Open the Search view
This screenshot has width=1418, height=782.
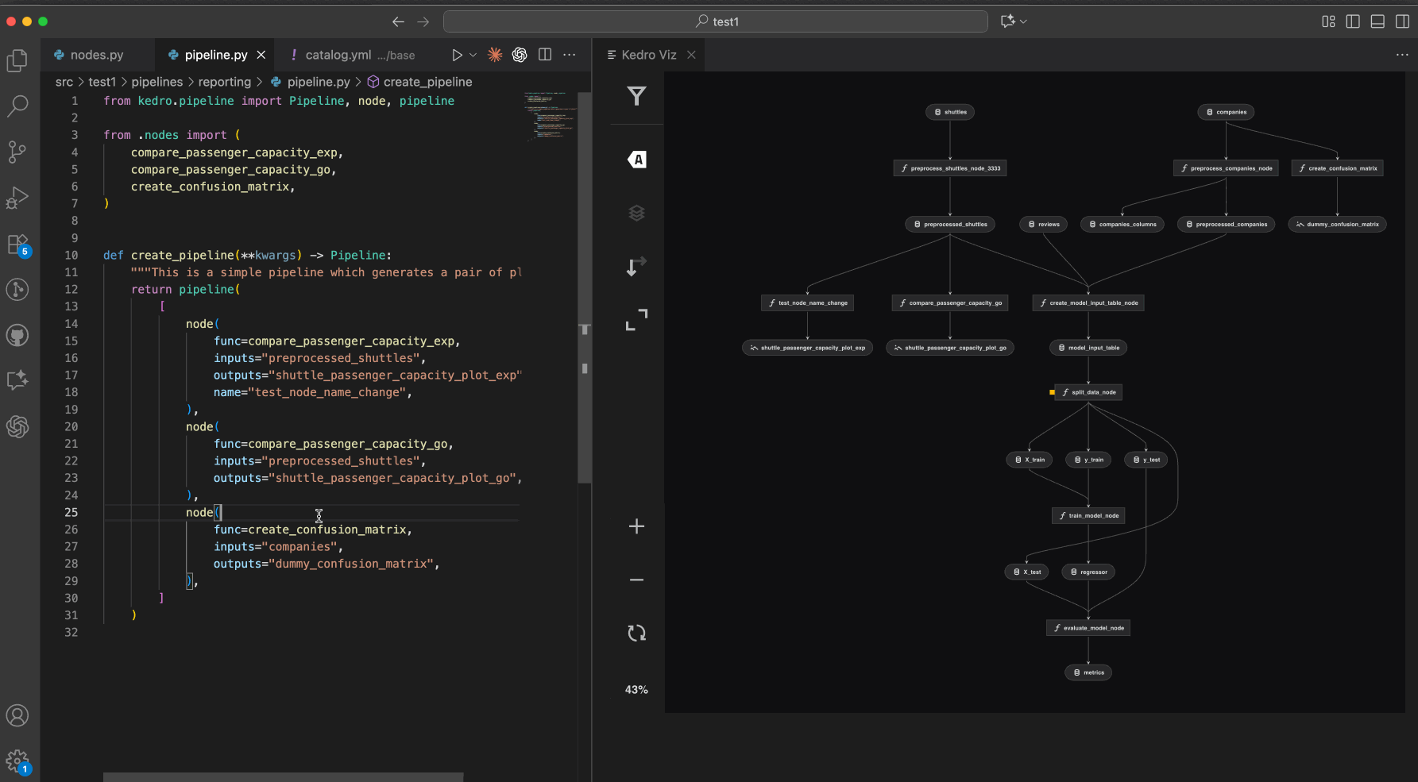click(17, 106)
